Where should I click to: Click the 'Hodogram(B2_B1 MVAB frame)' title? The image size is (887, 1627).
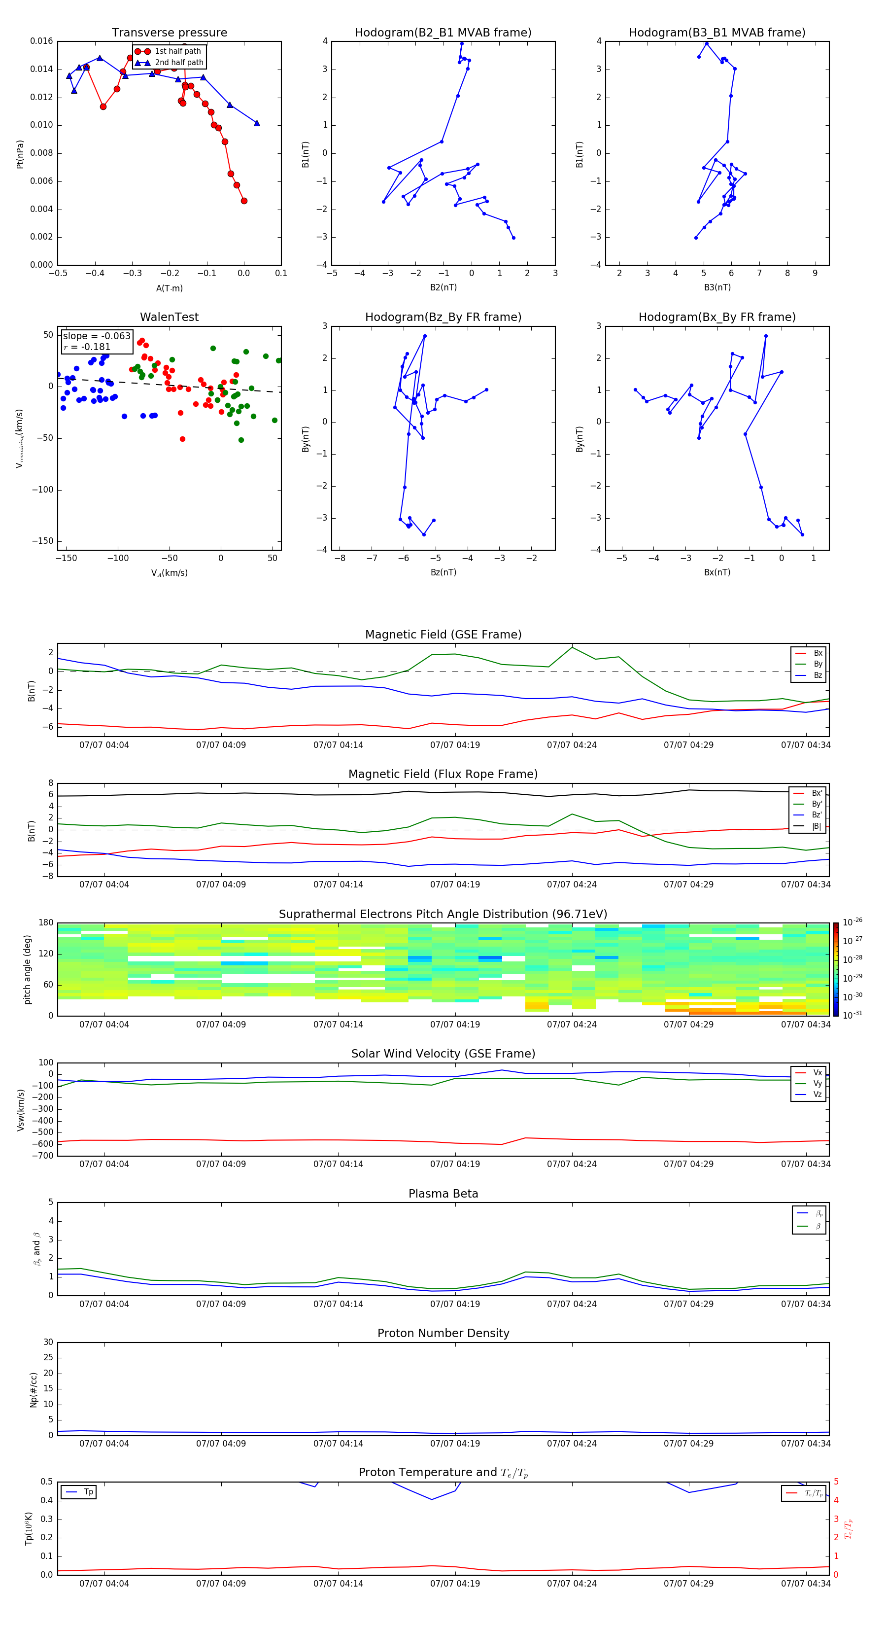point(443,33)
